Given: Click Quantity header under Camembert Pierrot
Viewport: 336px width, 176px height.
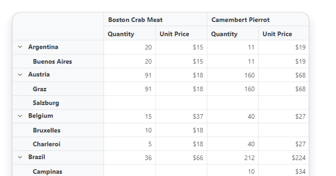Looking at the screenshot, I should coord(224,34).
